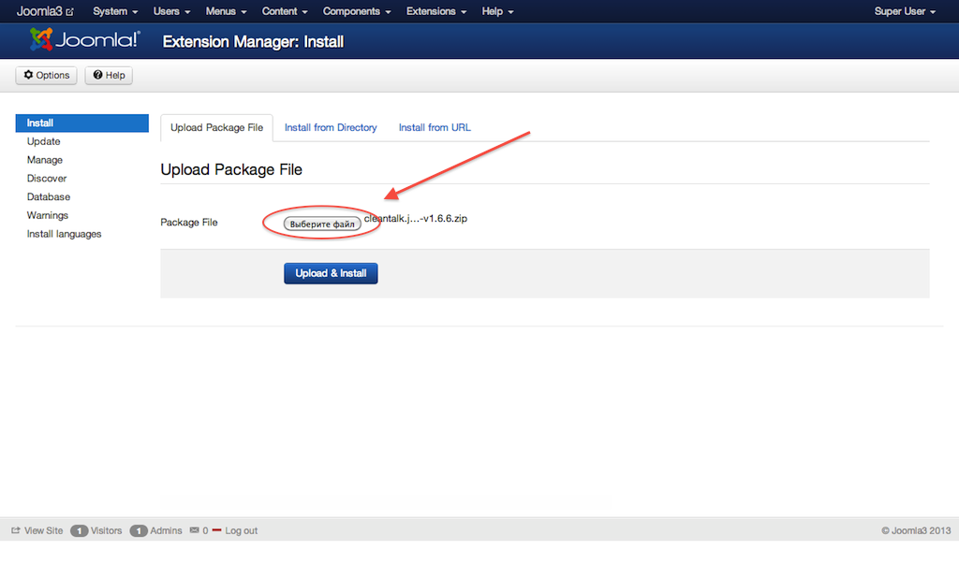Open Help with question mark button
Image resolution: width=959 pixels, height=564 pixels.
pyautogui.click(x=109, y=75)
